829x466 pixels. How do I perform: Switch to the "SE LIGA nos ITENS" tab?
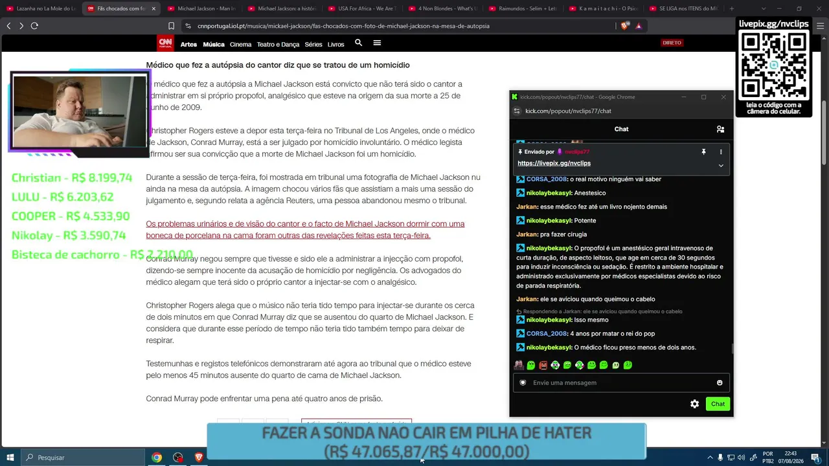click(x=683, y=8)
